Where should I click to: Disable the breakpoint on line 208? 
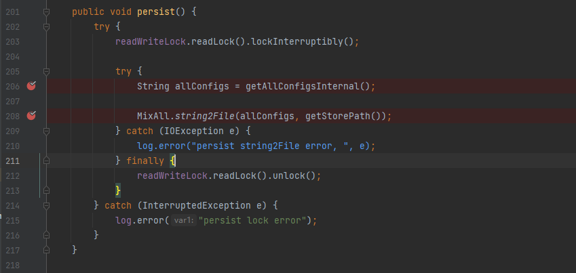(x=32, y=116)
